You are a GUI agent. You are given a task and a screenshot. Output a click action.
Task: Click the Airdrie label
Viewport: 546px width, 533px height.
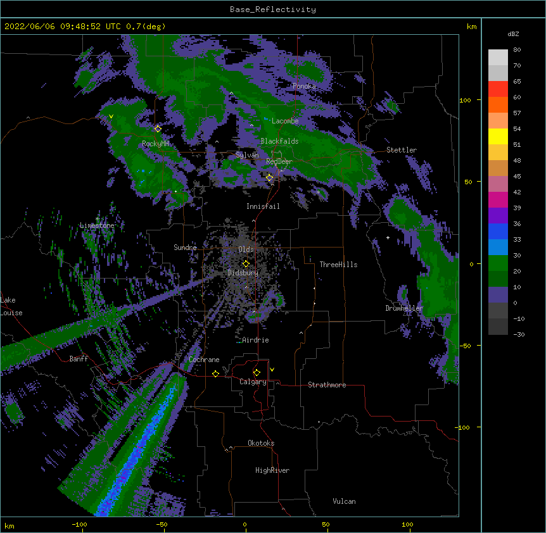256,340
